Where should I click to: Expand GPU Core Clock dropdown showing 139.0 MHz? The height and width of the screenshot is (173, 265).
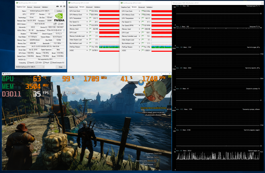point(87,11)
